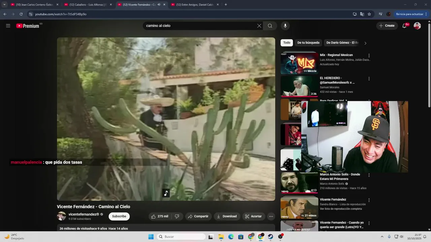Start voice search with the microphone
The image size is (431, 242).
285,26
